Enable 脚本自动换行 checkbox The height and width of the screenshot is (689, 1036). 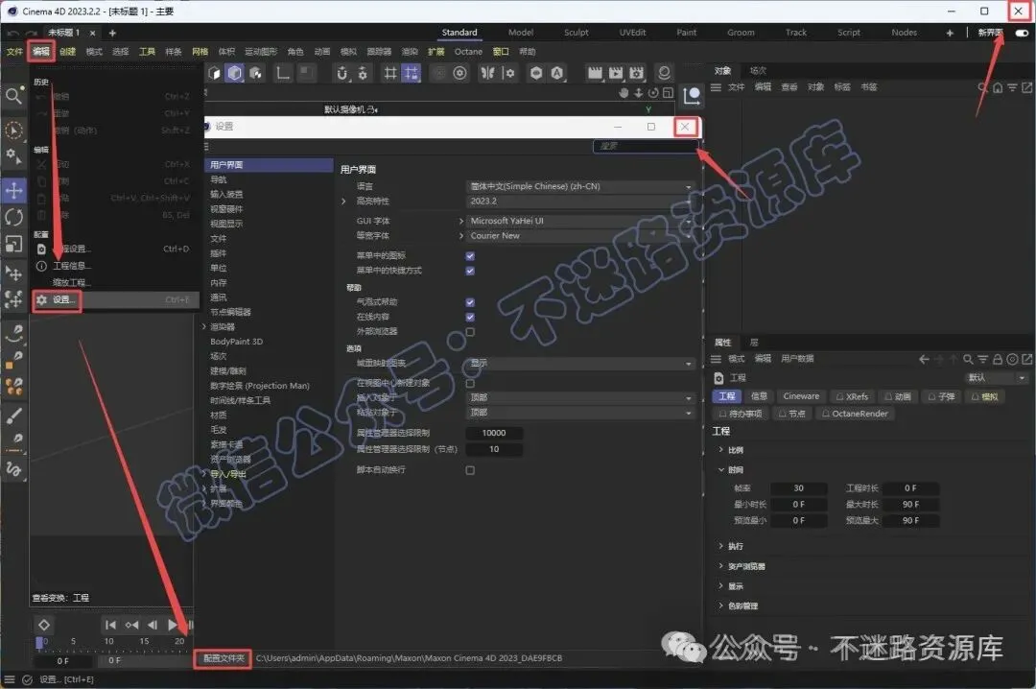coord(470,470)
